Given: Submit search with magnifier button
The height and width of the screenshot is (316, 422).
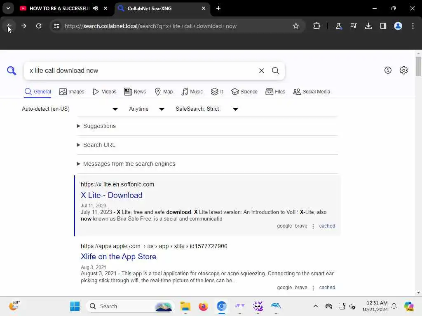Looking at the screenshot, I should point(275,71).
